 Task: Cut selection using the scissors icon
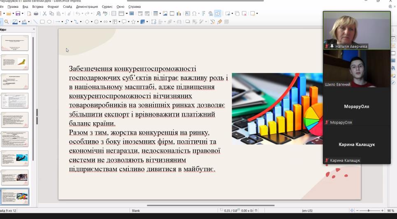[44, 14]
